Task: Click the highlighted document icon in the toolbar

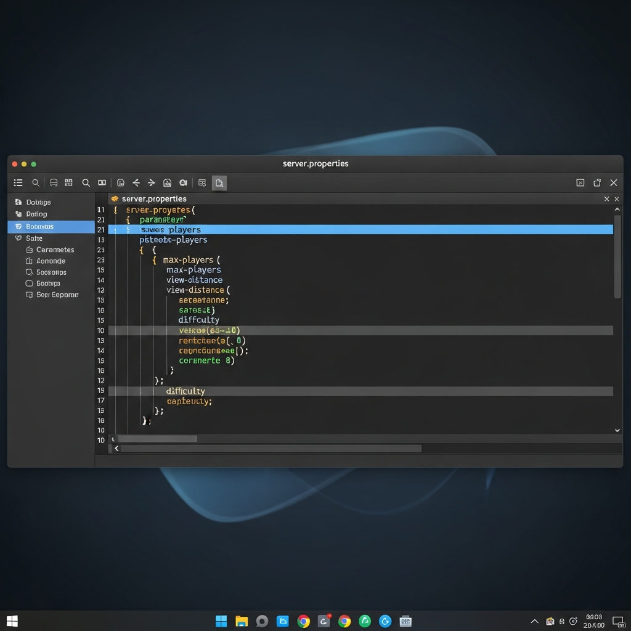Action: [x=219, y=183]
